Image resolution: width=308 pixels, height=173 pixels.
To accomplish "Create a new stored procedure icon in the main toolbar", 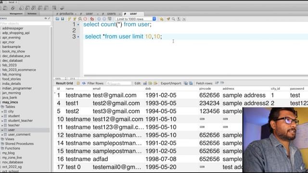I will coord(40,8).
